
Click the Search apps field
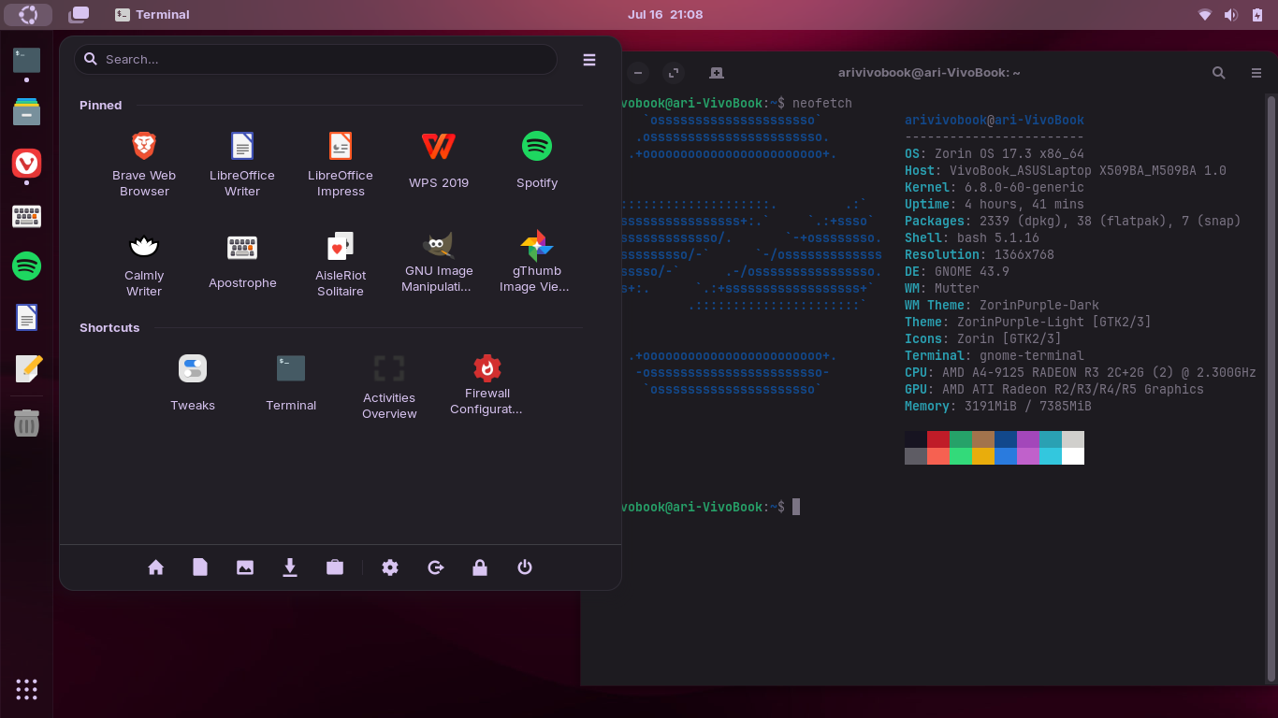tap(315, 59)
